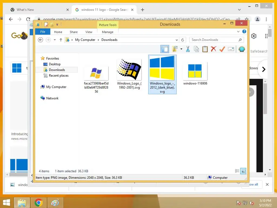Switch to the Home ribbon tab
Screen dimensions: 277x208
[58, 32]
